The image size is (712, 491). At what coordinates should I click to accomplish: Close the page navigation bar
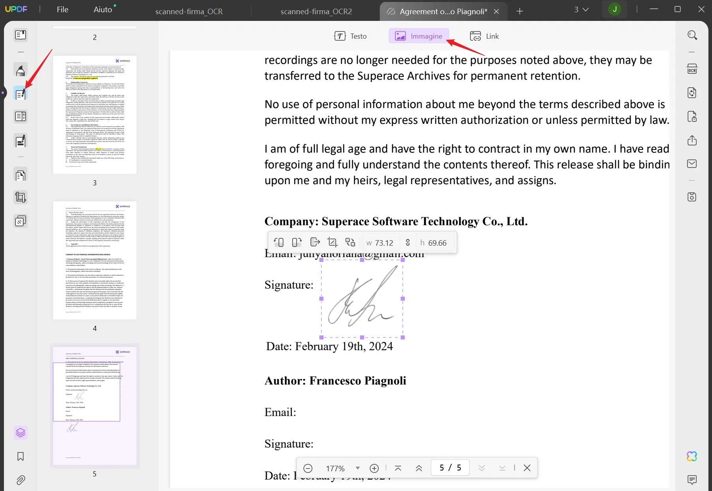(527, 468)
